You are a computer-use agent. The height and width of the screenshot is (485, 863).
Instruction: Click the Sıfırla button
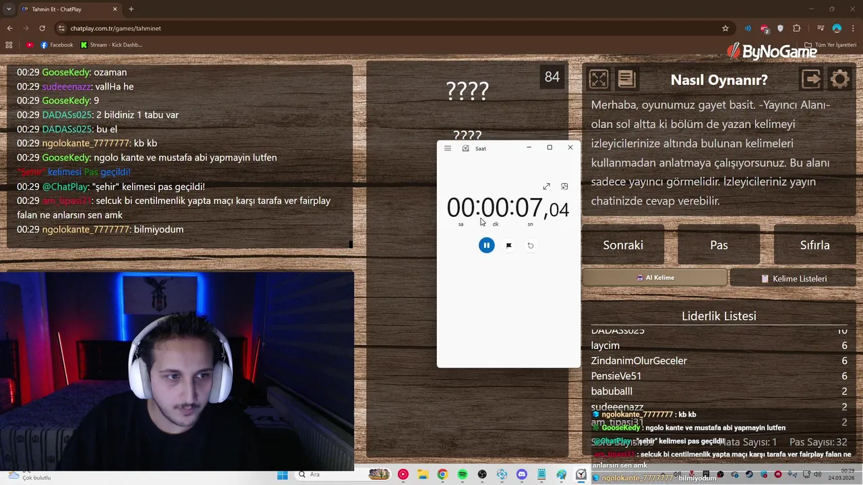click(814, 245)
